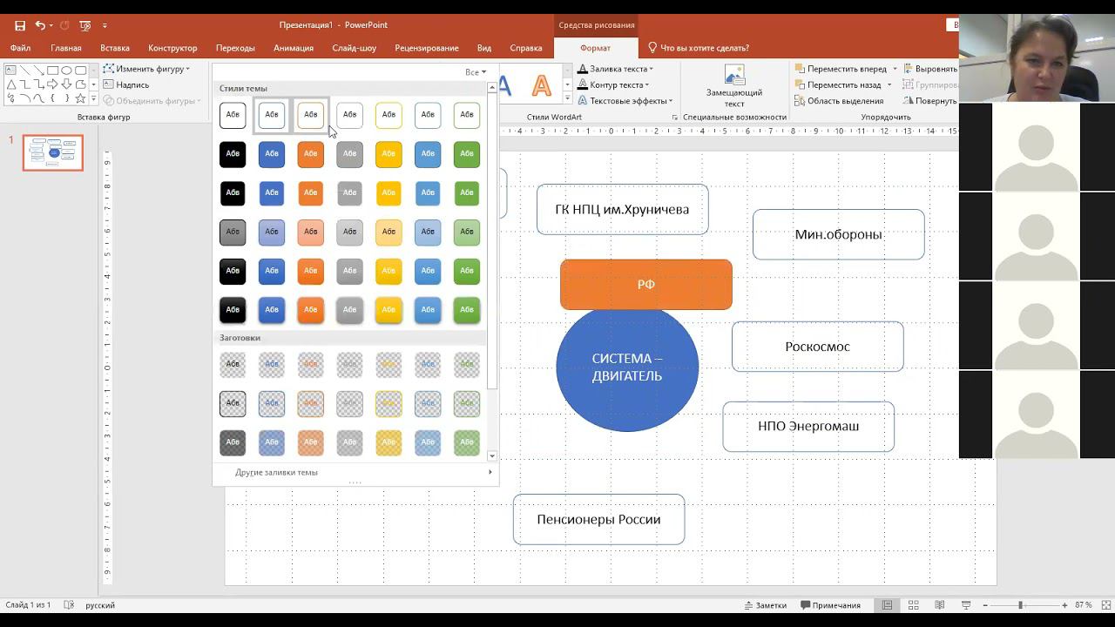
Task: Open the Слайд-шоу tab
Action: pyautogui.click(x=355, y=48)
